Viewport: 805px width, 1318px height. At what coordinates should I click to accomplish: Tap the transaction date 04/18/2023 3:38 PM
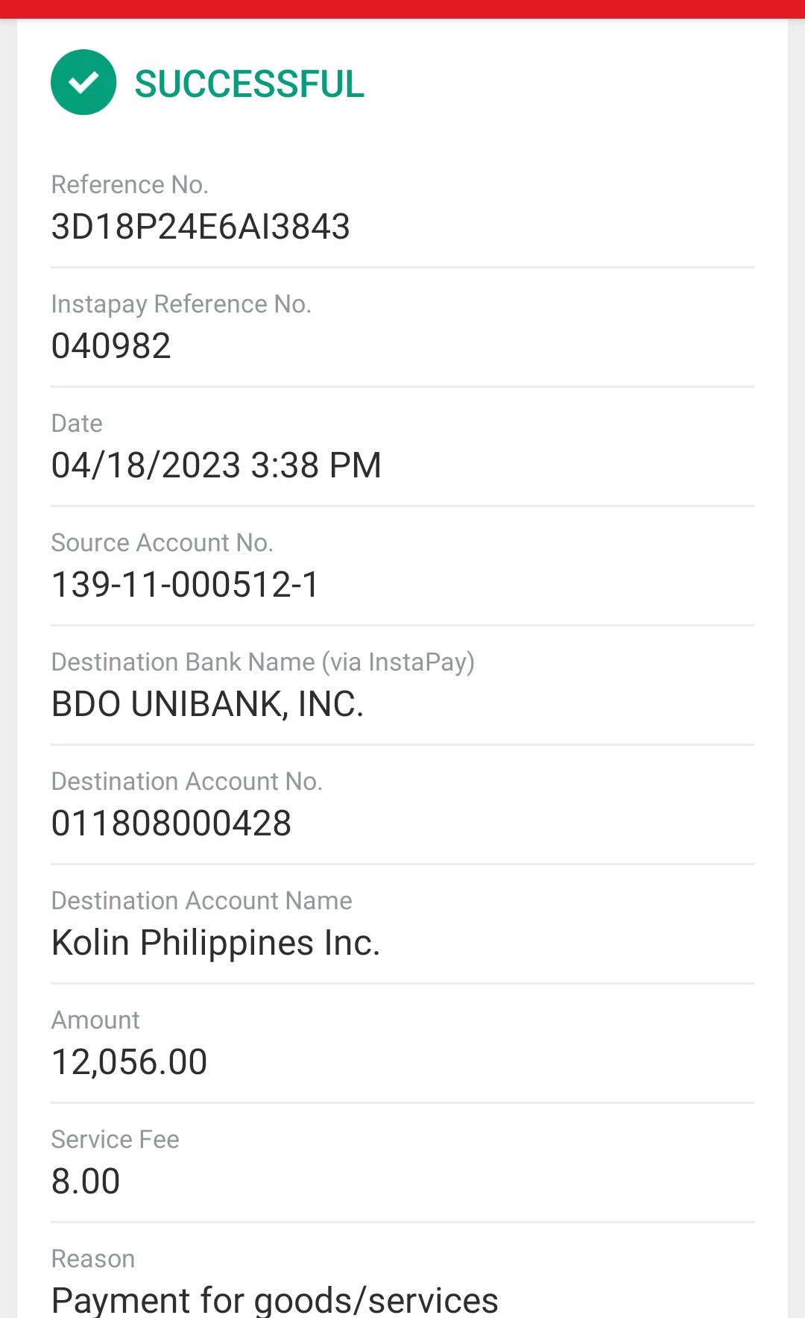coord(216,465)
